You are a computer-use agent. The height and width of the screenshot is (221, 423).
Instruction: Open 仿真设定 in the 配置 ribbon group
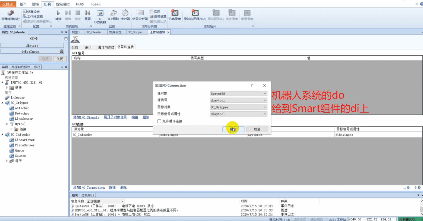tap(31, 12)
